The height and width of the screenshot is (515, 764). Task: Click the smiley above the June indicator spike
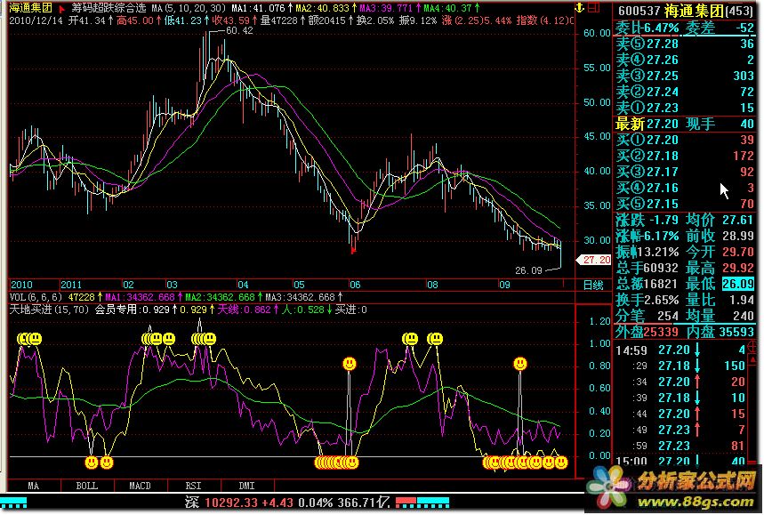(x=350, y=364)
